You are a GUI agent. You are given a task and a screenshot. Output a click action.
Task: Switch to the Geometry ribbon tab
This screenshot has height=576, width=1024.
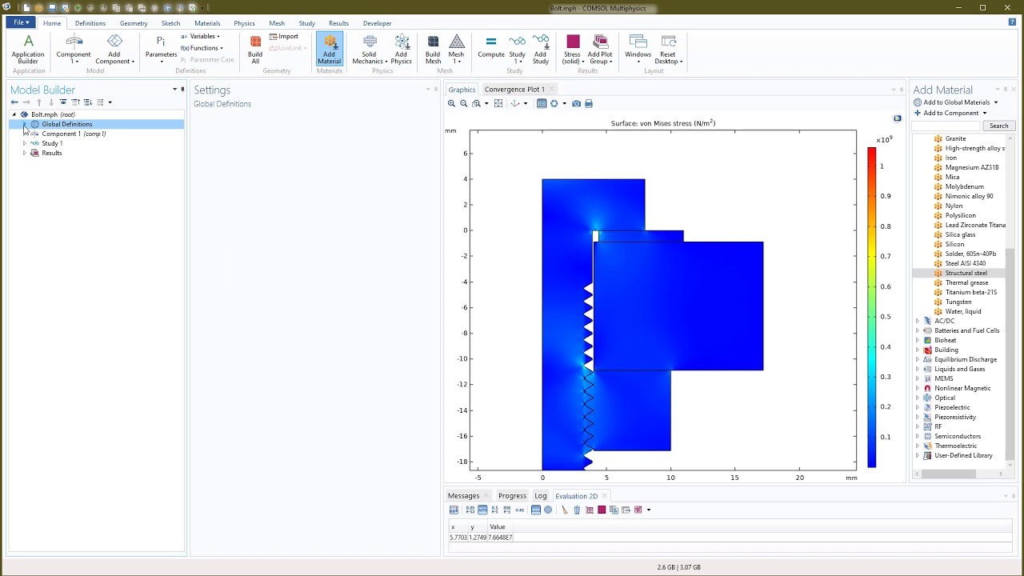(x=134, y=23)
